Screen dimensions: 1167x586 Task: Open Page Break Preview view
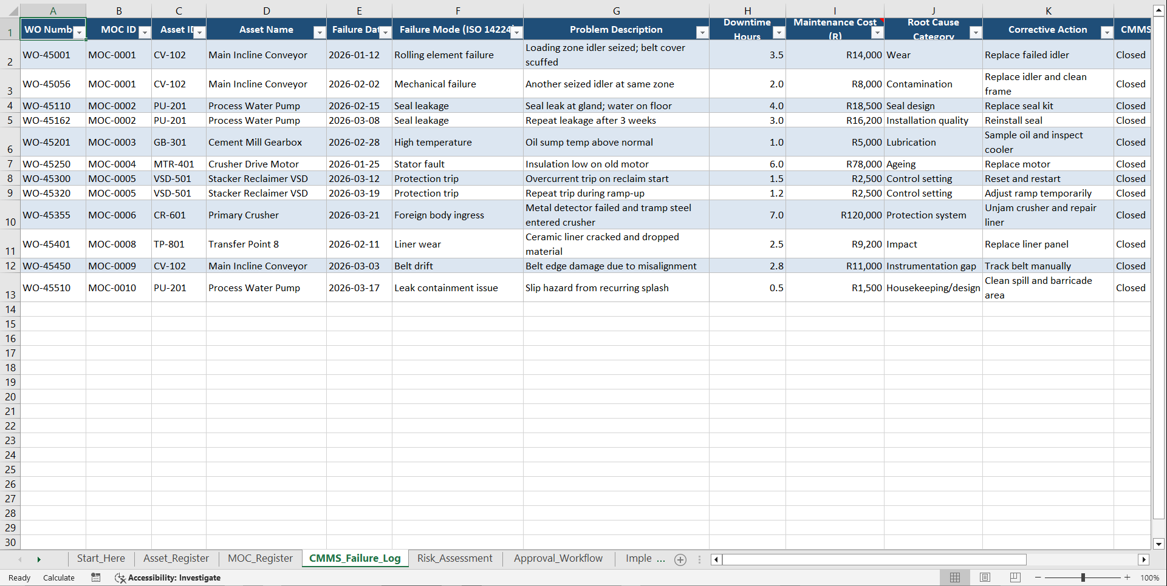tap(1014, 578)
